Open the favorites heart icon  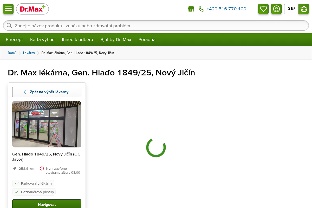coord(263,9)
